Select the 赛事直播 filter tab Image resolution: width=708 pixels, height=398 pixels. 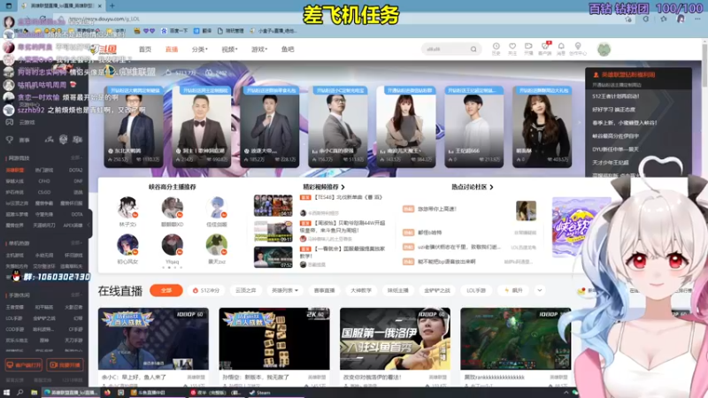point(324,291)
